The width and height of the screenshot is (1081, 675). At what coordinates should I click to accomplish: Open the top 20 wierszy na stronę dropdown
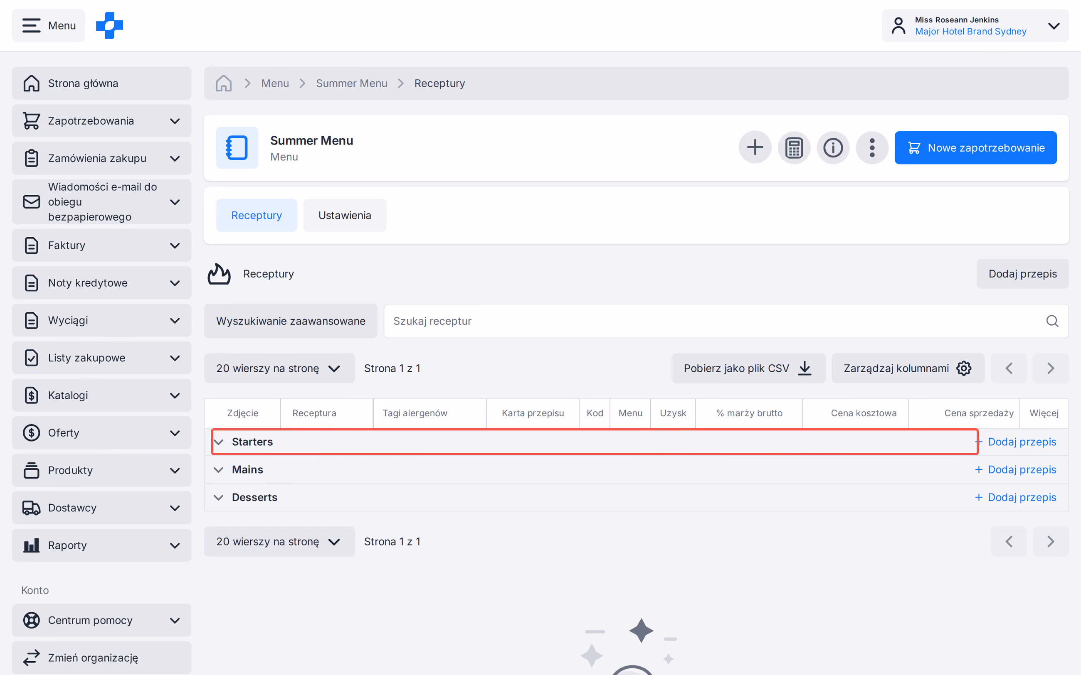tap(279, 368)
